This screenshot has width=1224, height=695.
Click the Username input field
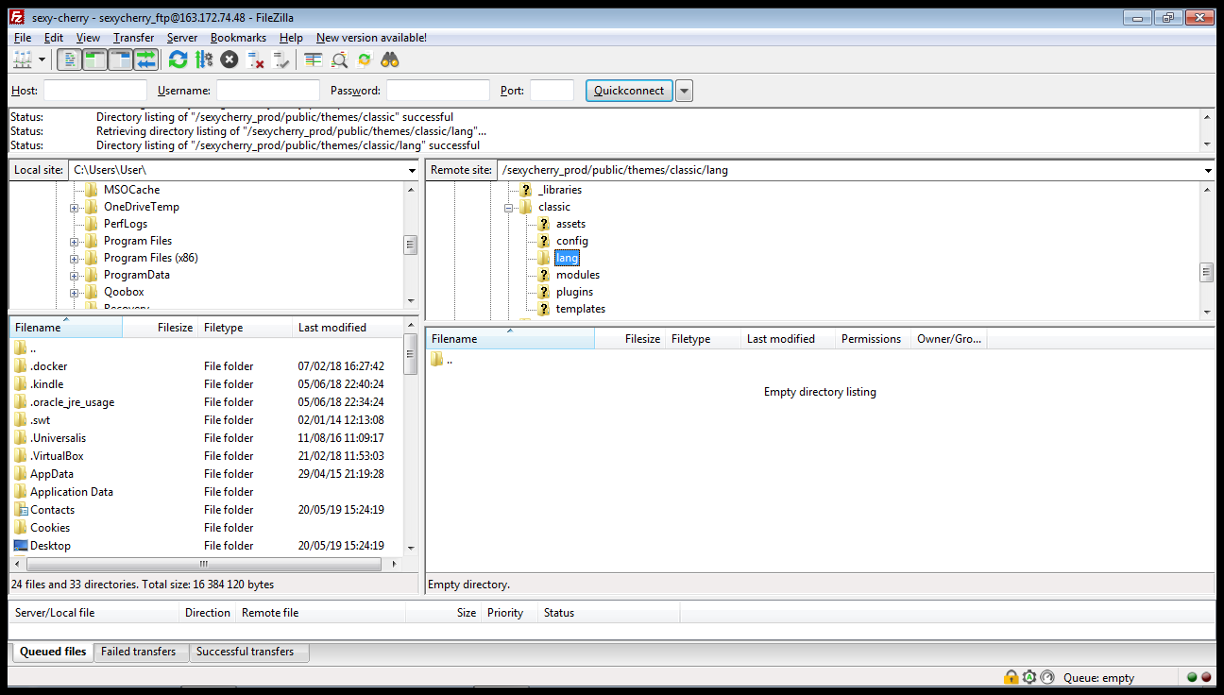click(268, 91)
